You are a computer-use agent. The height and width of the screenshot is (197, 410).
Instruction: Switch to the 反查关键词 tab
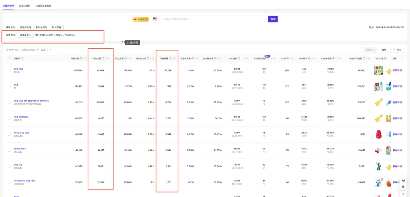(24, 5)
